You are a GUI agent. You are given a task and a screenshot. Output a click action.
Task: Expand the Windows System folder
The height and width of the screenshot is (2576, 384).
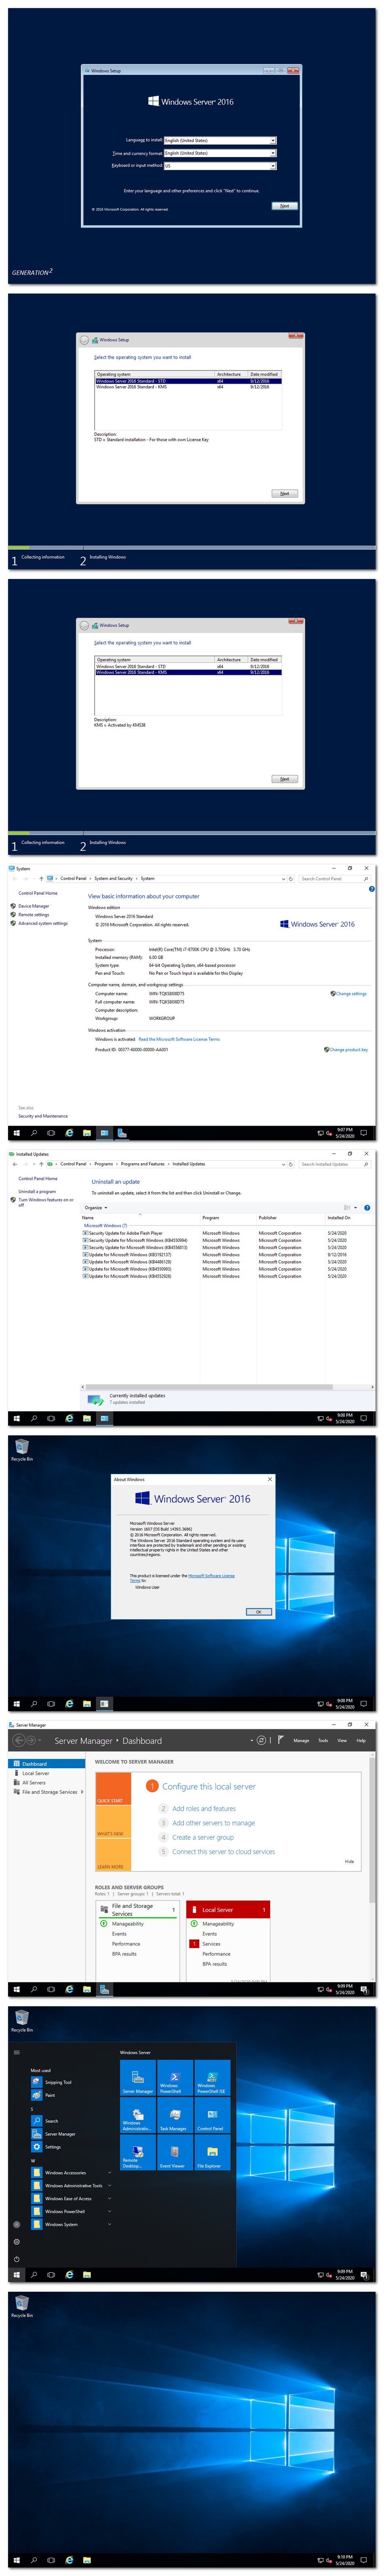click(71, 2224)
